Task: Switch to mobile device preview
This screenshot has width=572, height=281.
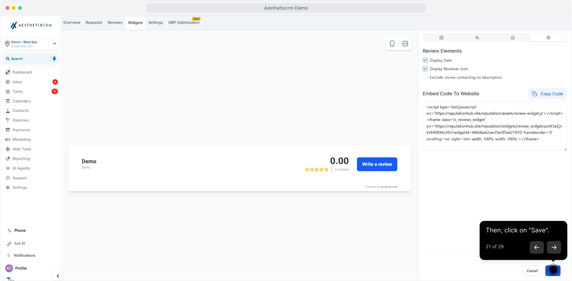Action: 392,43
